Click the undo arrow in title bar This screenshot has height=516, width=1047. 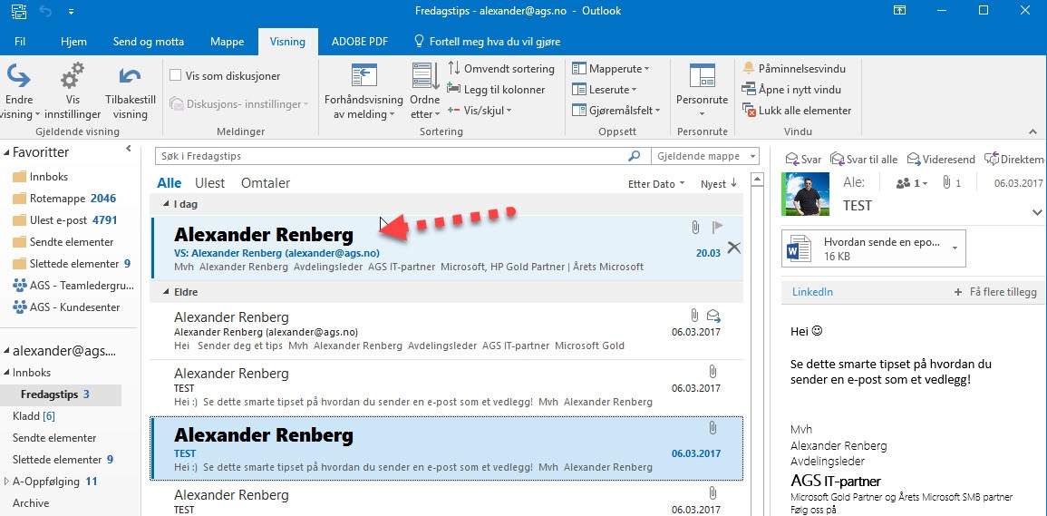(45, 11)
